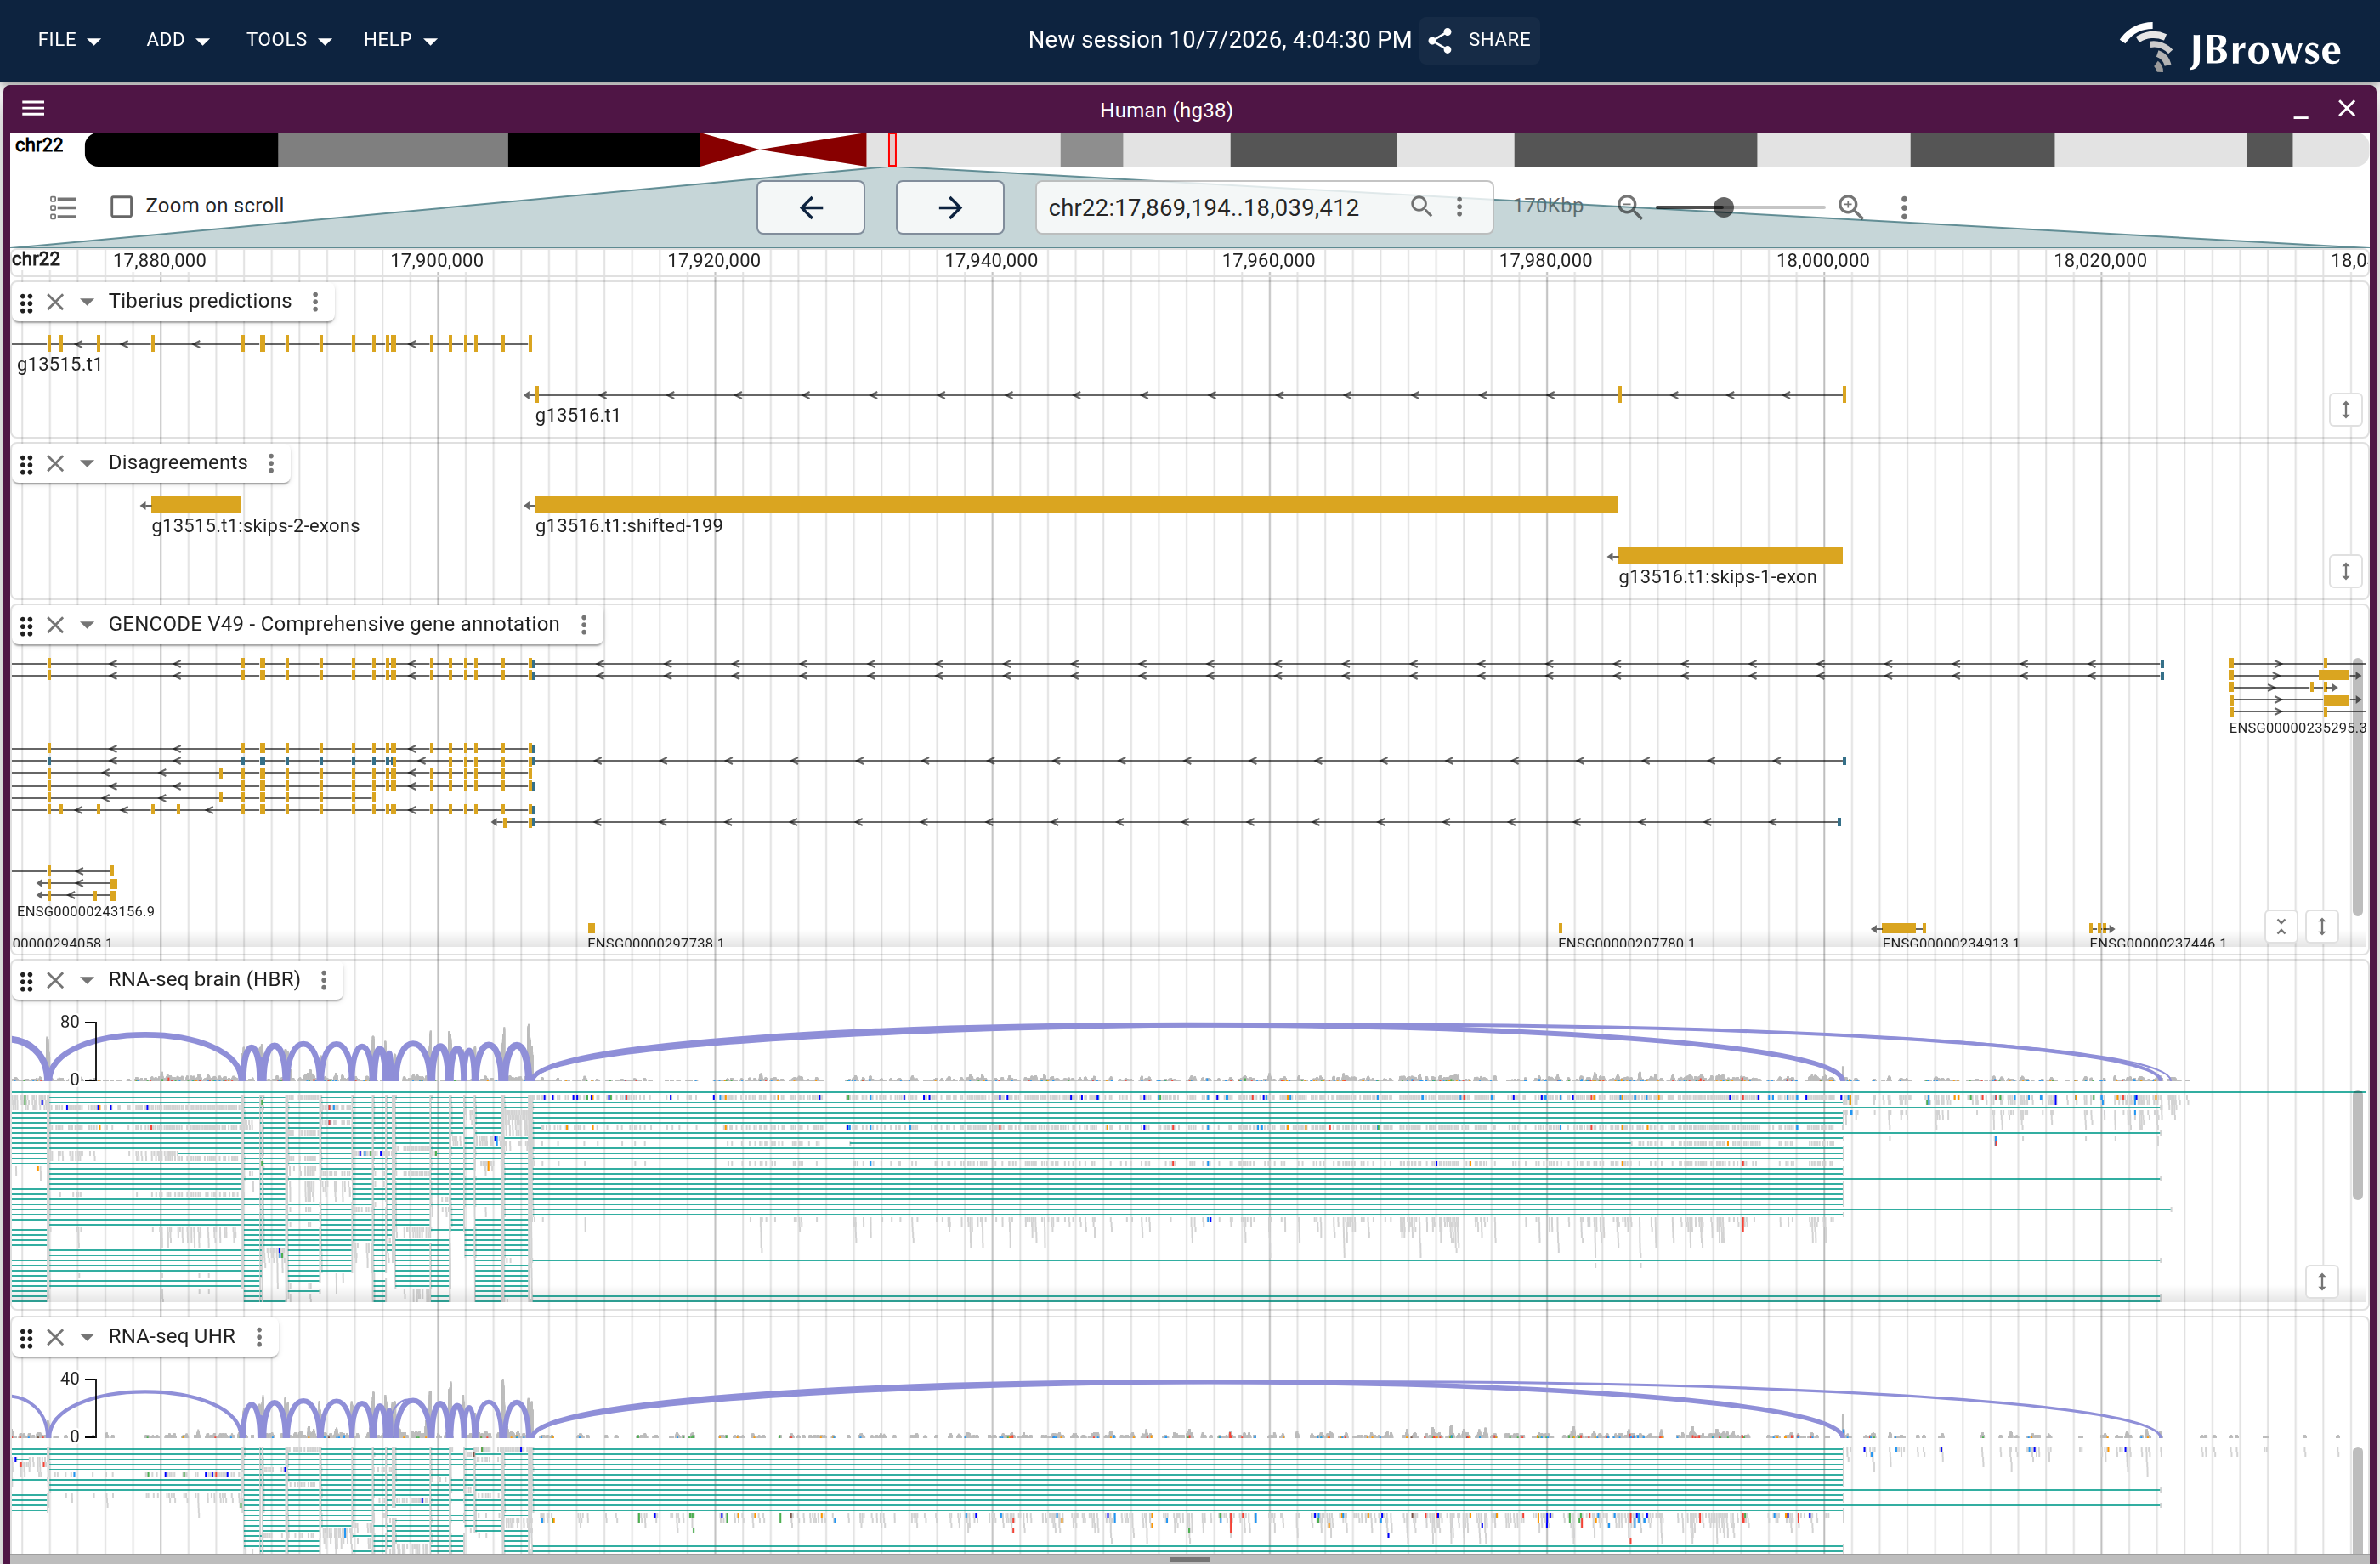Open the view hamburger menu icon

(33, 108)
